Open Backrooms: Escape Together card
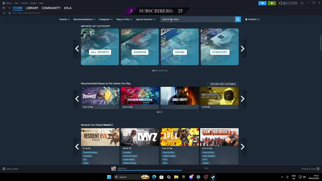This screenshot has height=181, width=322. tap(219, 98)
